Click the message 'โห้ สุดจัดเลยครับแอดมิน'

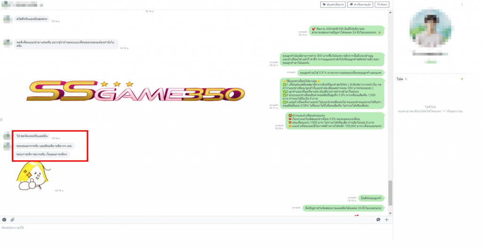coord(32,136)
